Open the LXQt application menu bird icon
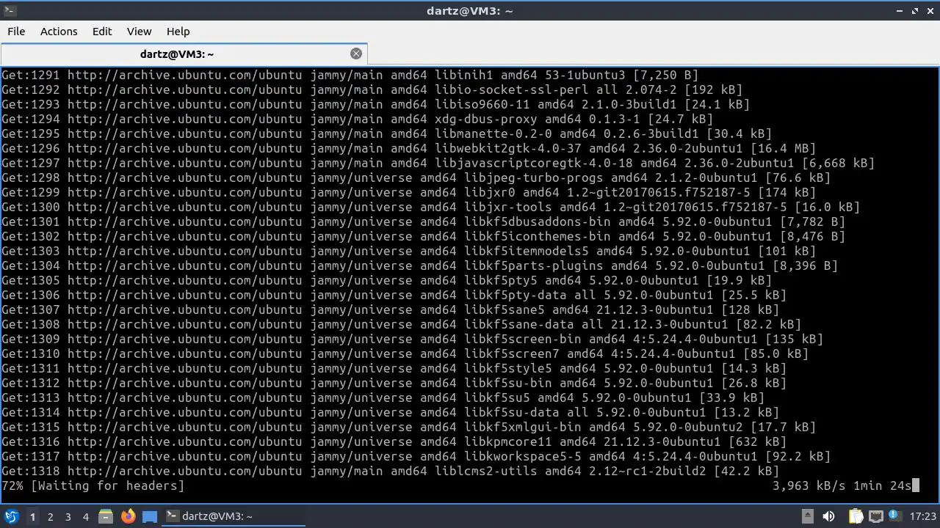Screen dimensions: 940x528 pyautogui.click(x=12, y=517)
